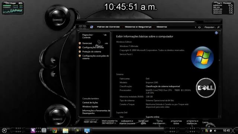238x134 pixels.
Task: Click the Suporte online link
Action: [x=152, y=117]
